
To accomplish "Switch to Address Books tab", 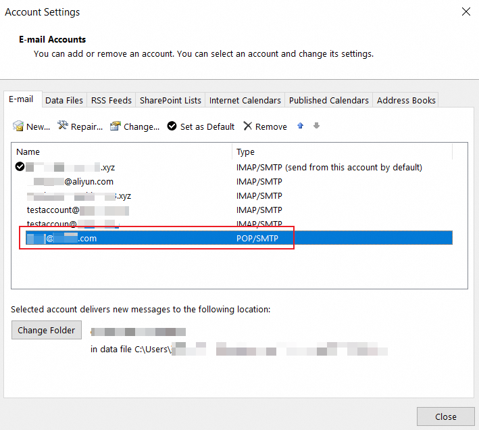I will point(406,100).
